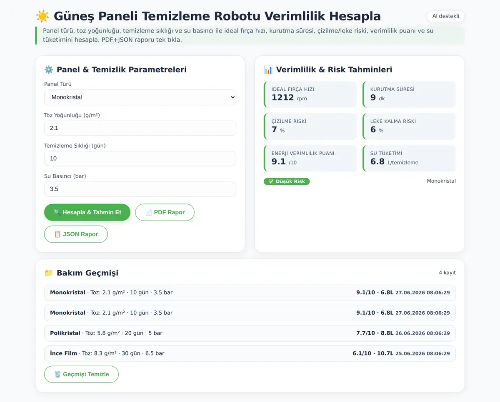Click the Düşük Risk status badge
500x402 pixels.
click(287, 181)
